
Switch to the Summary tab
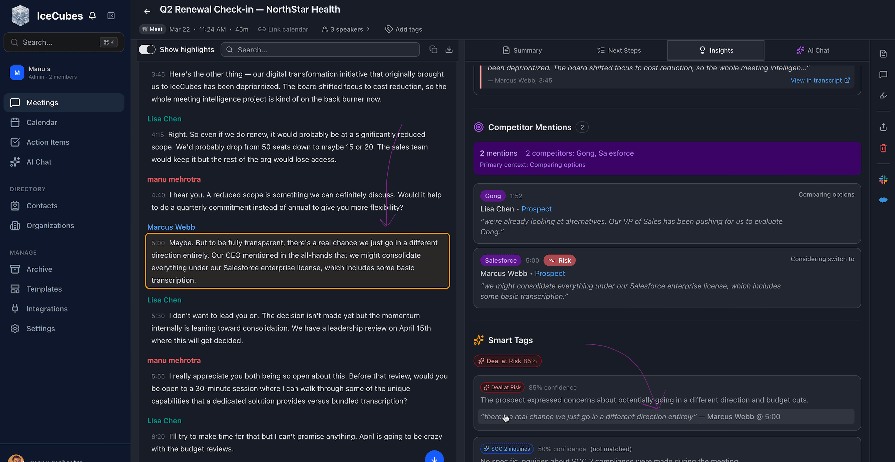tap(522, 50)
